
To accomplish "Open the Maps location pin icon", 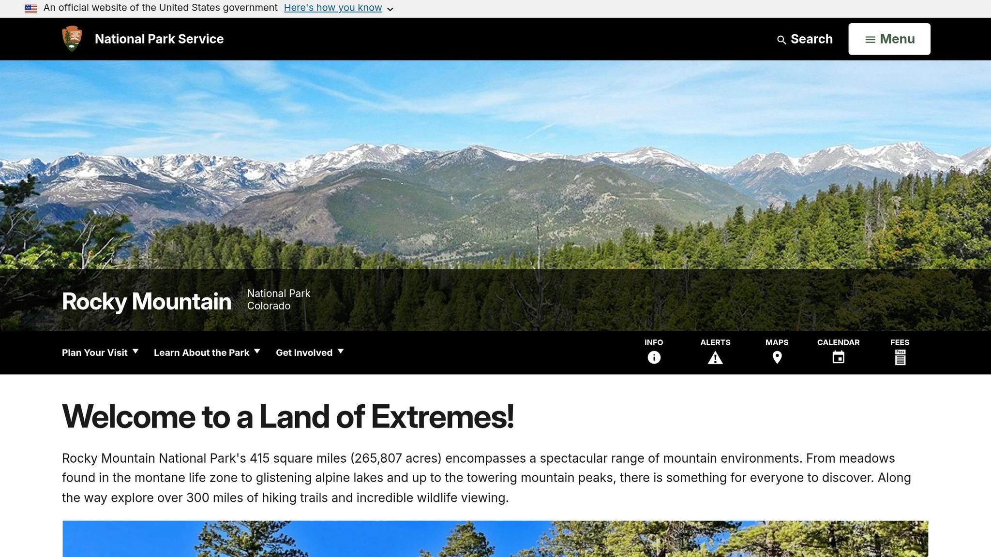I will pos(777,358).
